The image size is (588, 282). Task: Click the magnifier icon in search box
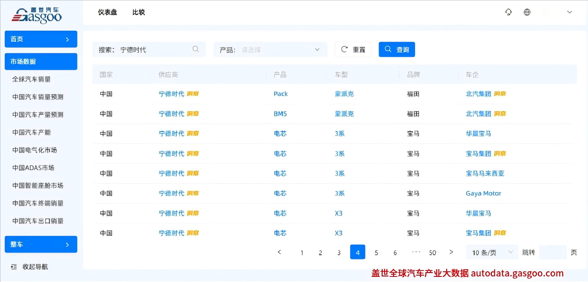[196, 49]
